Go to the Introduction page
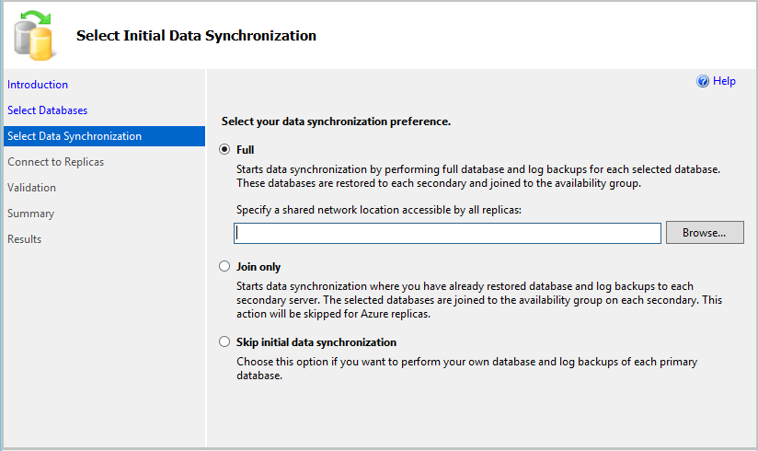Screen dimensions: 758x451 [x=38, y=85]
